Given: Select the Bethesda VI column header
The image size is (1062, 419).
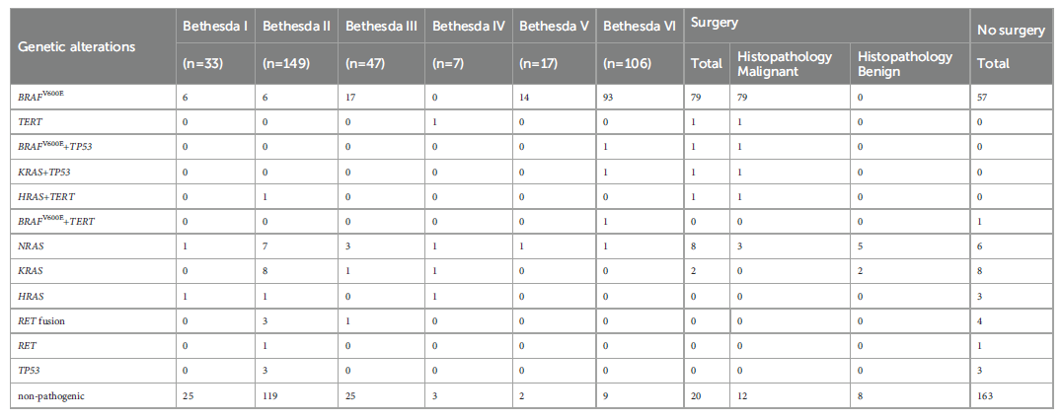Looking at the screenshot, I should tap(639, 27).
